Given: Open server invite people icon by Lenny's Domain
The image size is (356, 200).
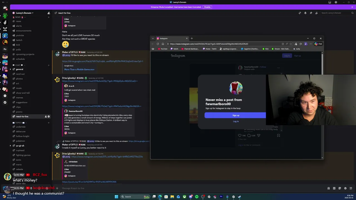Looking at the screenshot, I should (49, 13).
